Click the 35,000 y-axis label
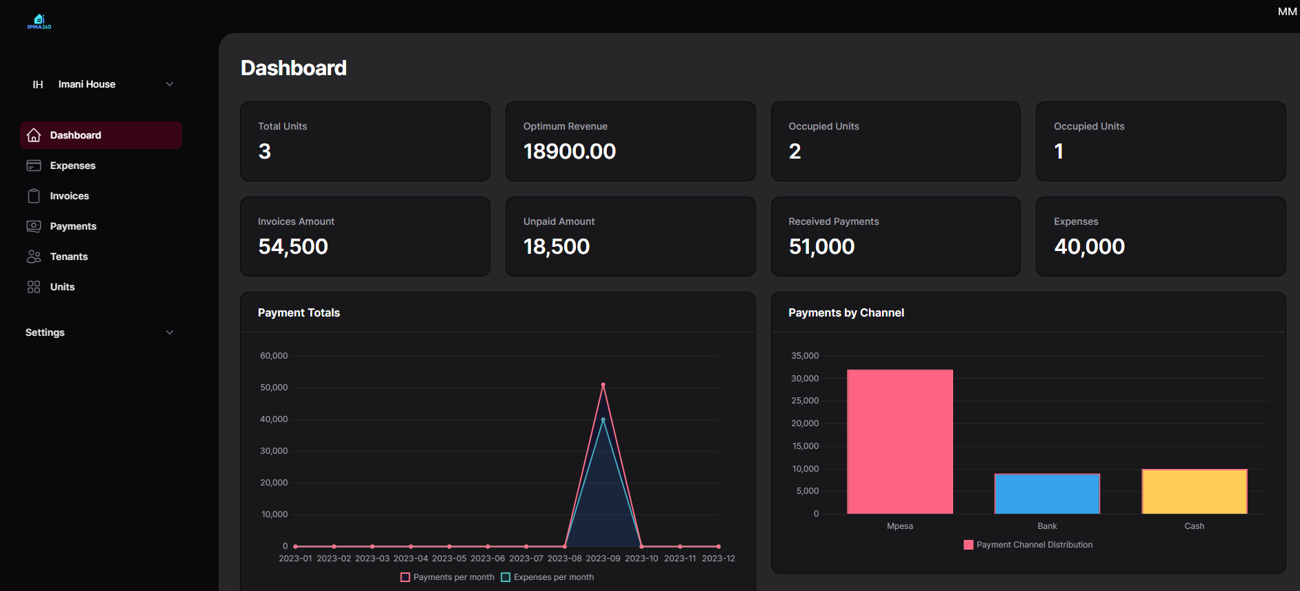Image resolution: width=1300 pixels, height=591 pixels. (x=805, y=356)
